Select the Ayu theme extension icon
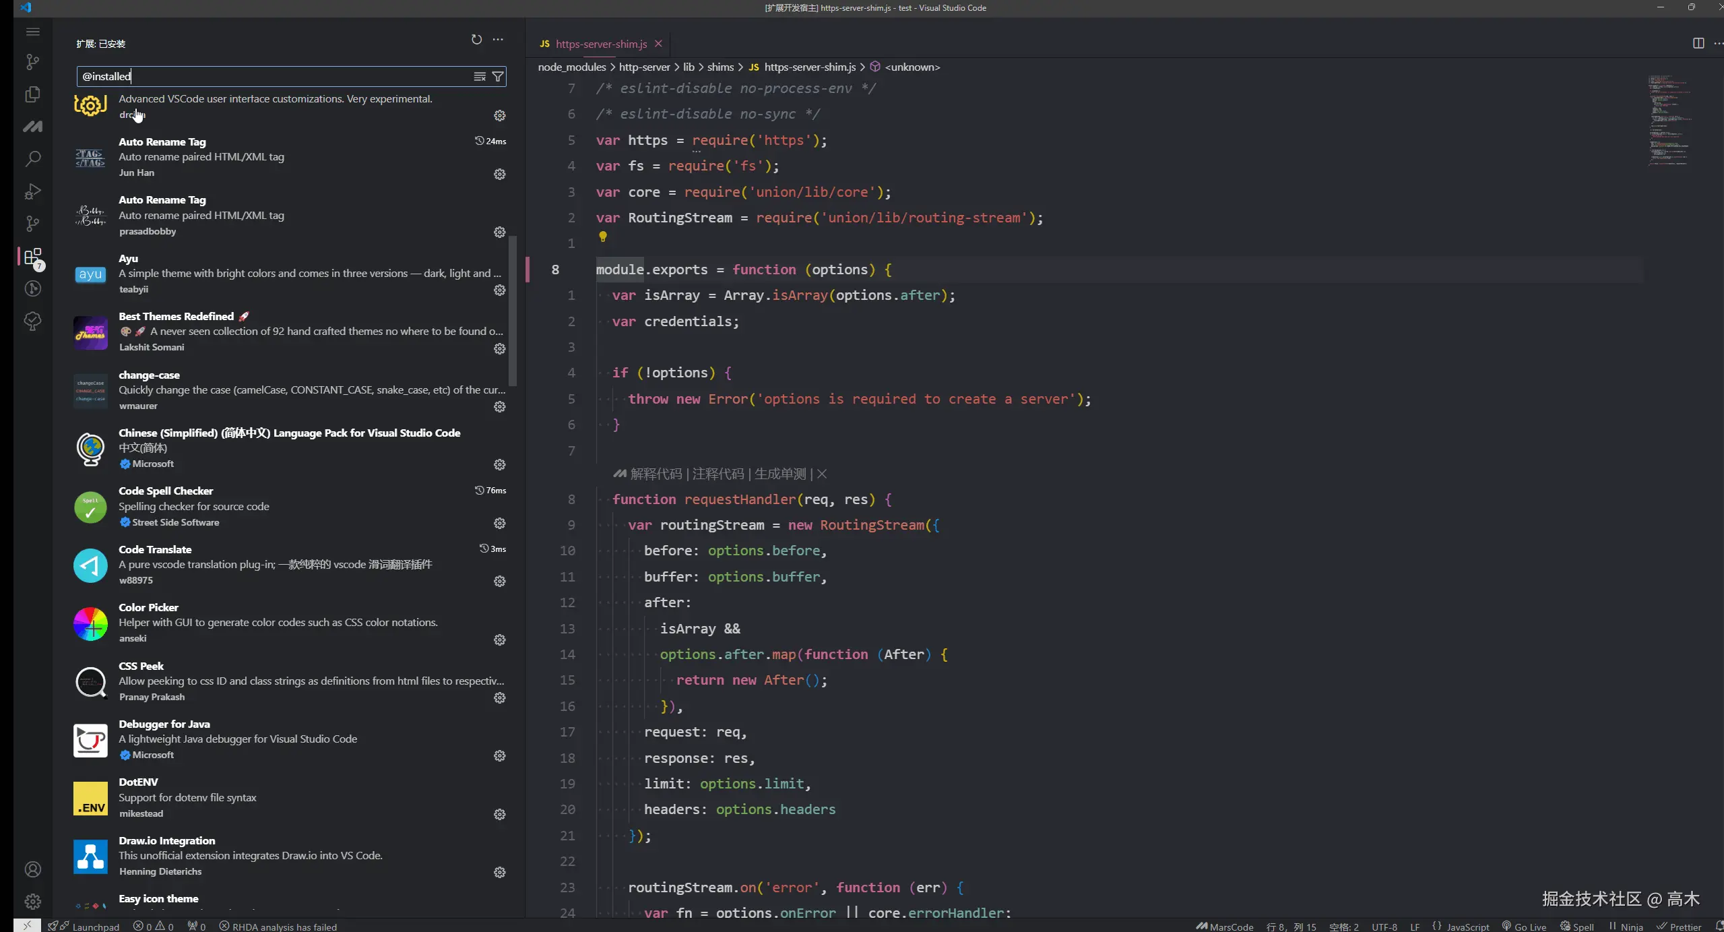This screenshot has height=932, width=1724. pos(90,274)
